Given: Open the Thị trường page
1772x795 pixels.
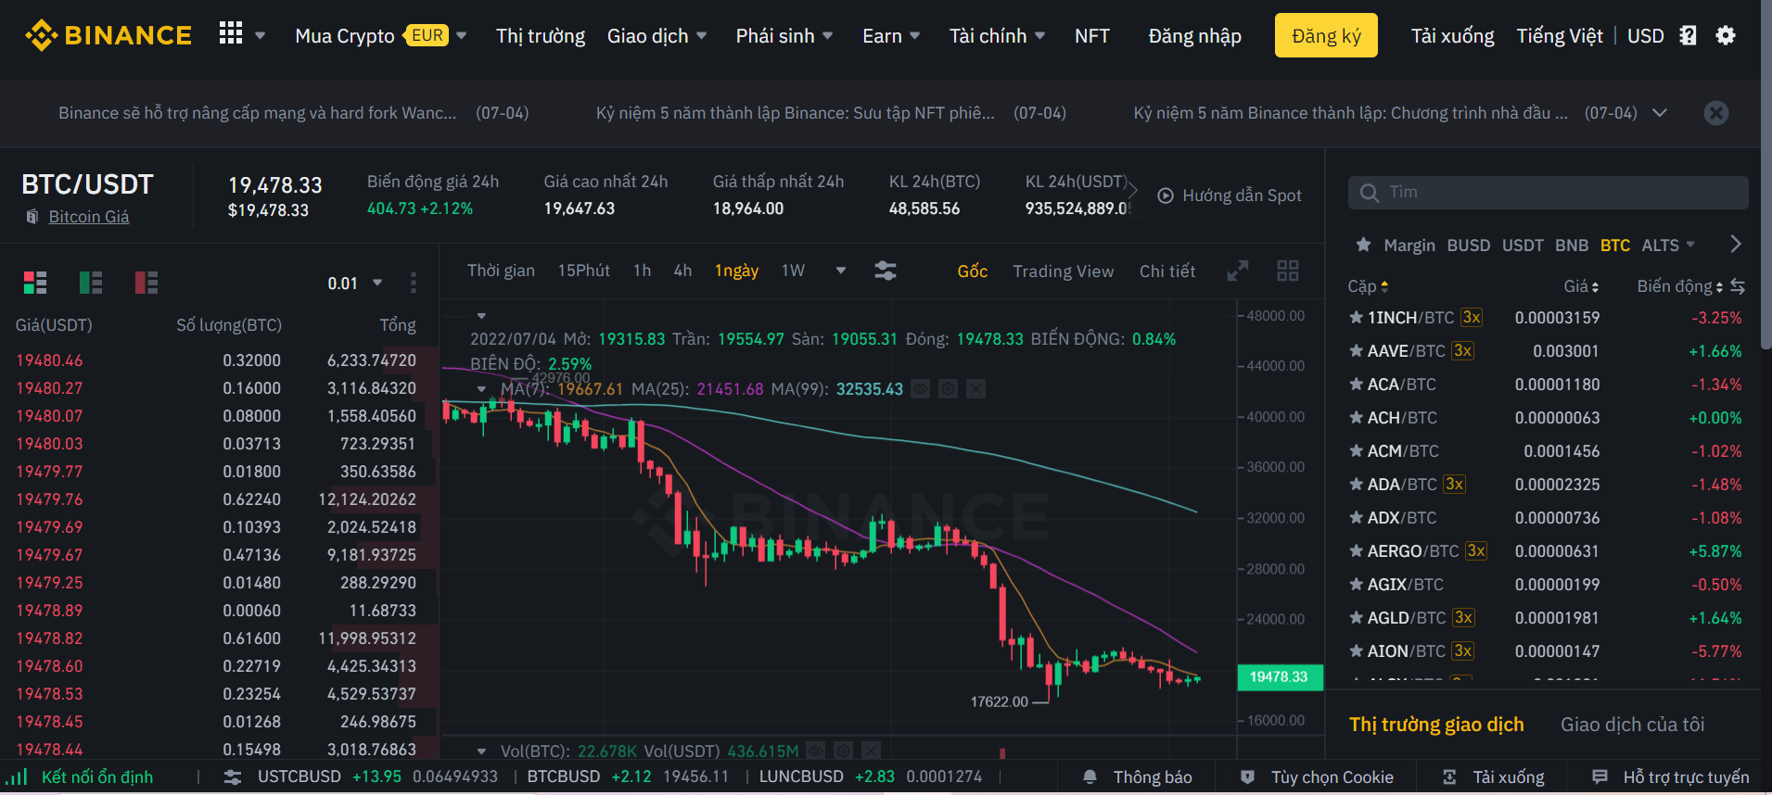Looking at the screenshot, I should coord(541,36).
